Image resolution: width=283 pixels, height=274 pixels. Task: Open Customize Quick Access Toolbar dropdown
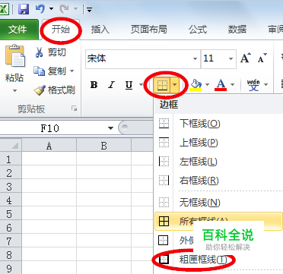(x=89, y=10)
